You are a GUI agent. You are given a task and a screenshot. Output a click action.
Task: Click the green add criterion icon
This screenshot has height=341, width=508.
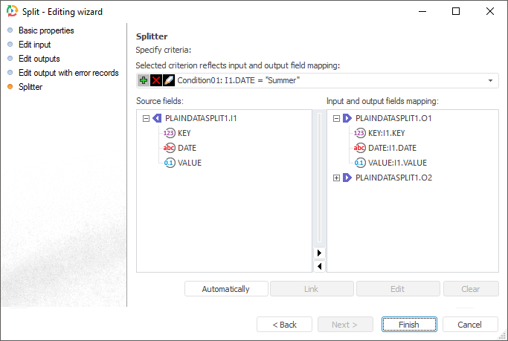[x=144, y=80]
